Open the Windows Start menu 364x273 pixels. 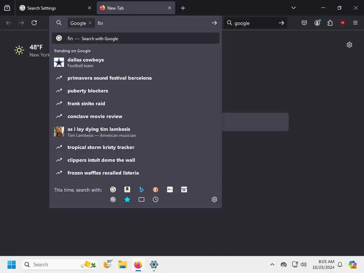[11, 264]
